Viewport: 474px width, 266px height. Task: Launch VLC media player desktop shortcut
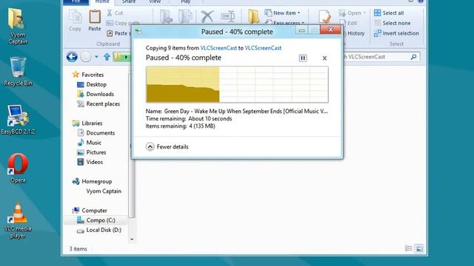[18, 221]
